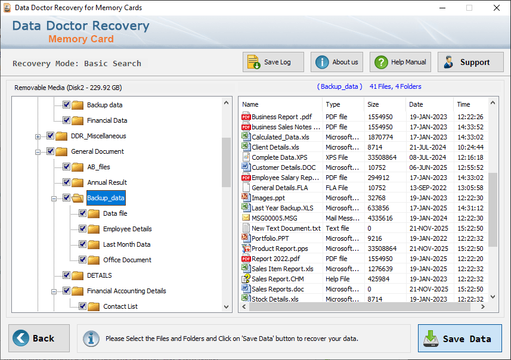Click the Word icon of Customer Details.DOC
The image size is (511, 360).
(246, 167)
